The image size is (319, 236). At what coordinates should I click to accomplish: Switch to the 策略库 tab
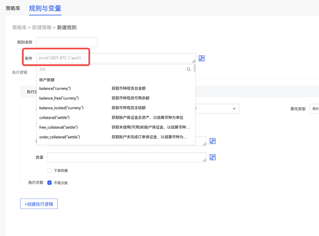click(13, 8)
